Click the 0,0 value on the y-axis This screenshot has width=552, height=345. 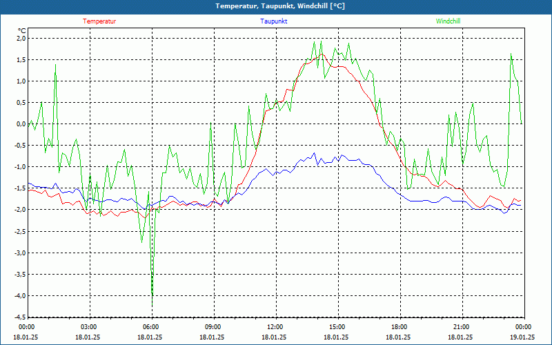pyautogui.click(x=20, y=124)
